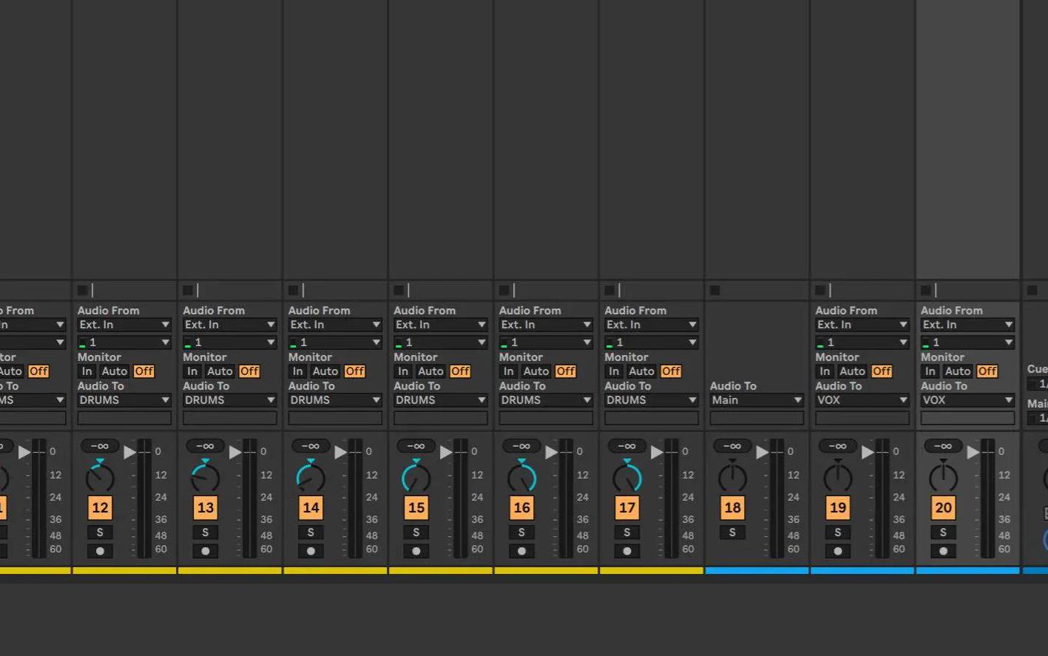Solo track 18
Screen dimensions: 1048x656
(732, 532)
